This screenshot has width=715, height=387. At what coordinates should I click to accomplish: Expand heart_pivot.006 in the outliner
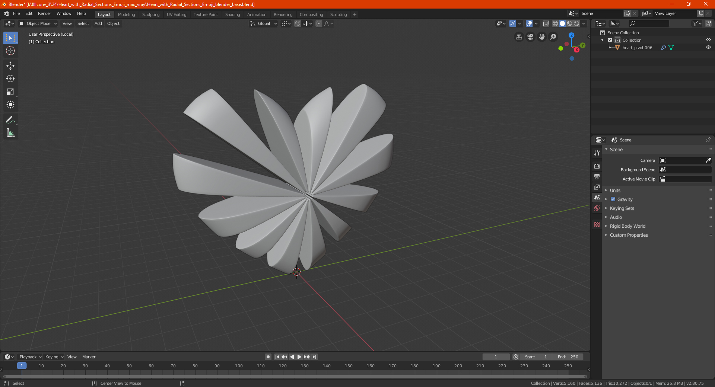(610, 48)
